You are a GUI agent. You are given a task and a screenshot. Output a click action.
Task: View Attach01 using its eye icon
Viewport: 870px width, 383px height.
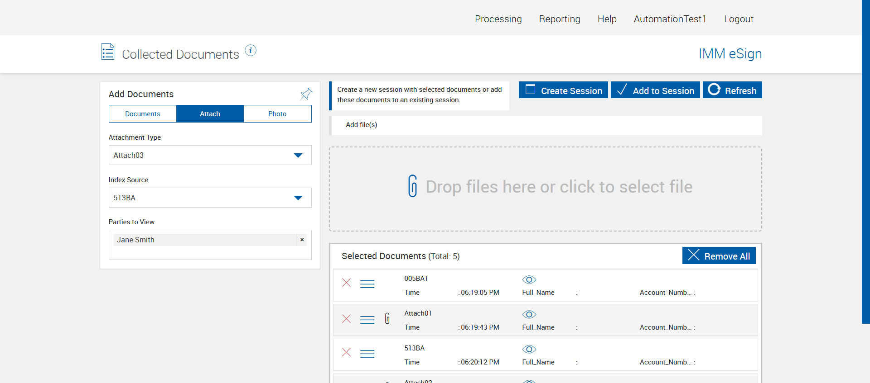pyautogui.click(x=529, y=314)
